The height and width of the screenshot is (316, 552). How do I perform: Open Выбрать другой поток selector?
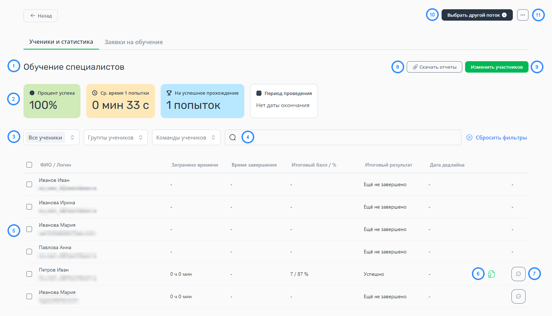[477, 15]
